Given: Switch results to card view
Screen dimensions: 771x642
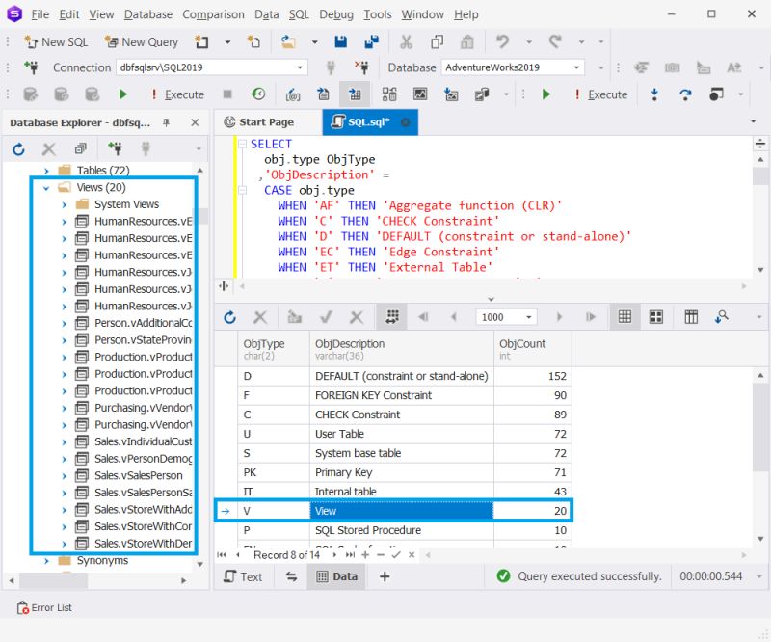Looking at the screenshot, I should tap(656, 316).
